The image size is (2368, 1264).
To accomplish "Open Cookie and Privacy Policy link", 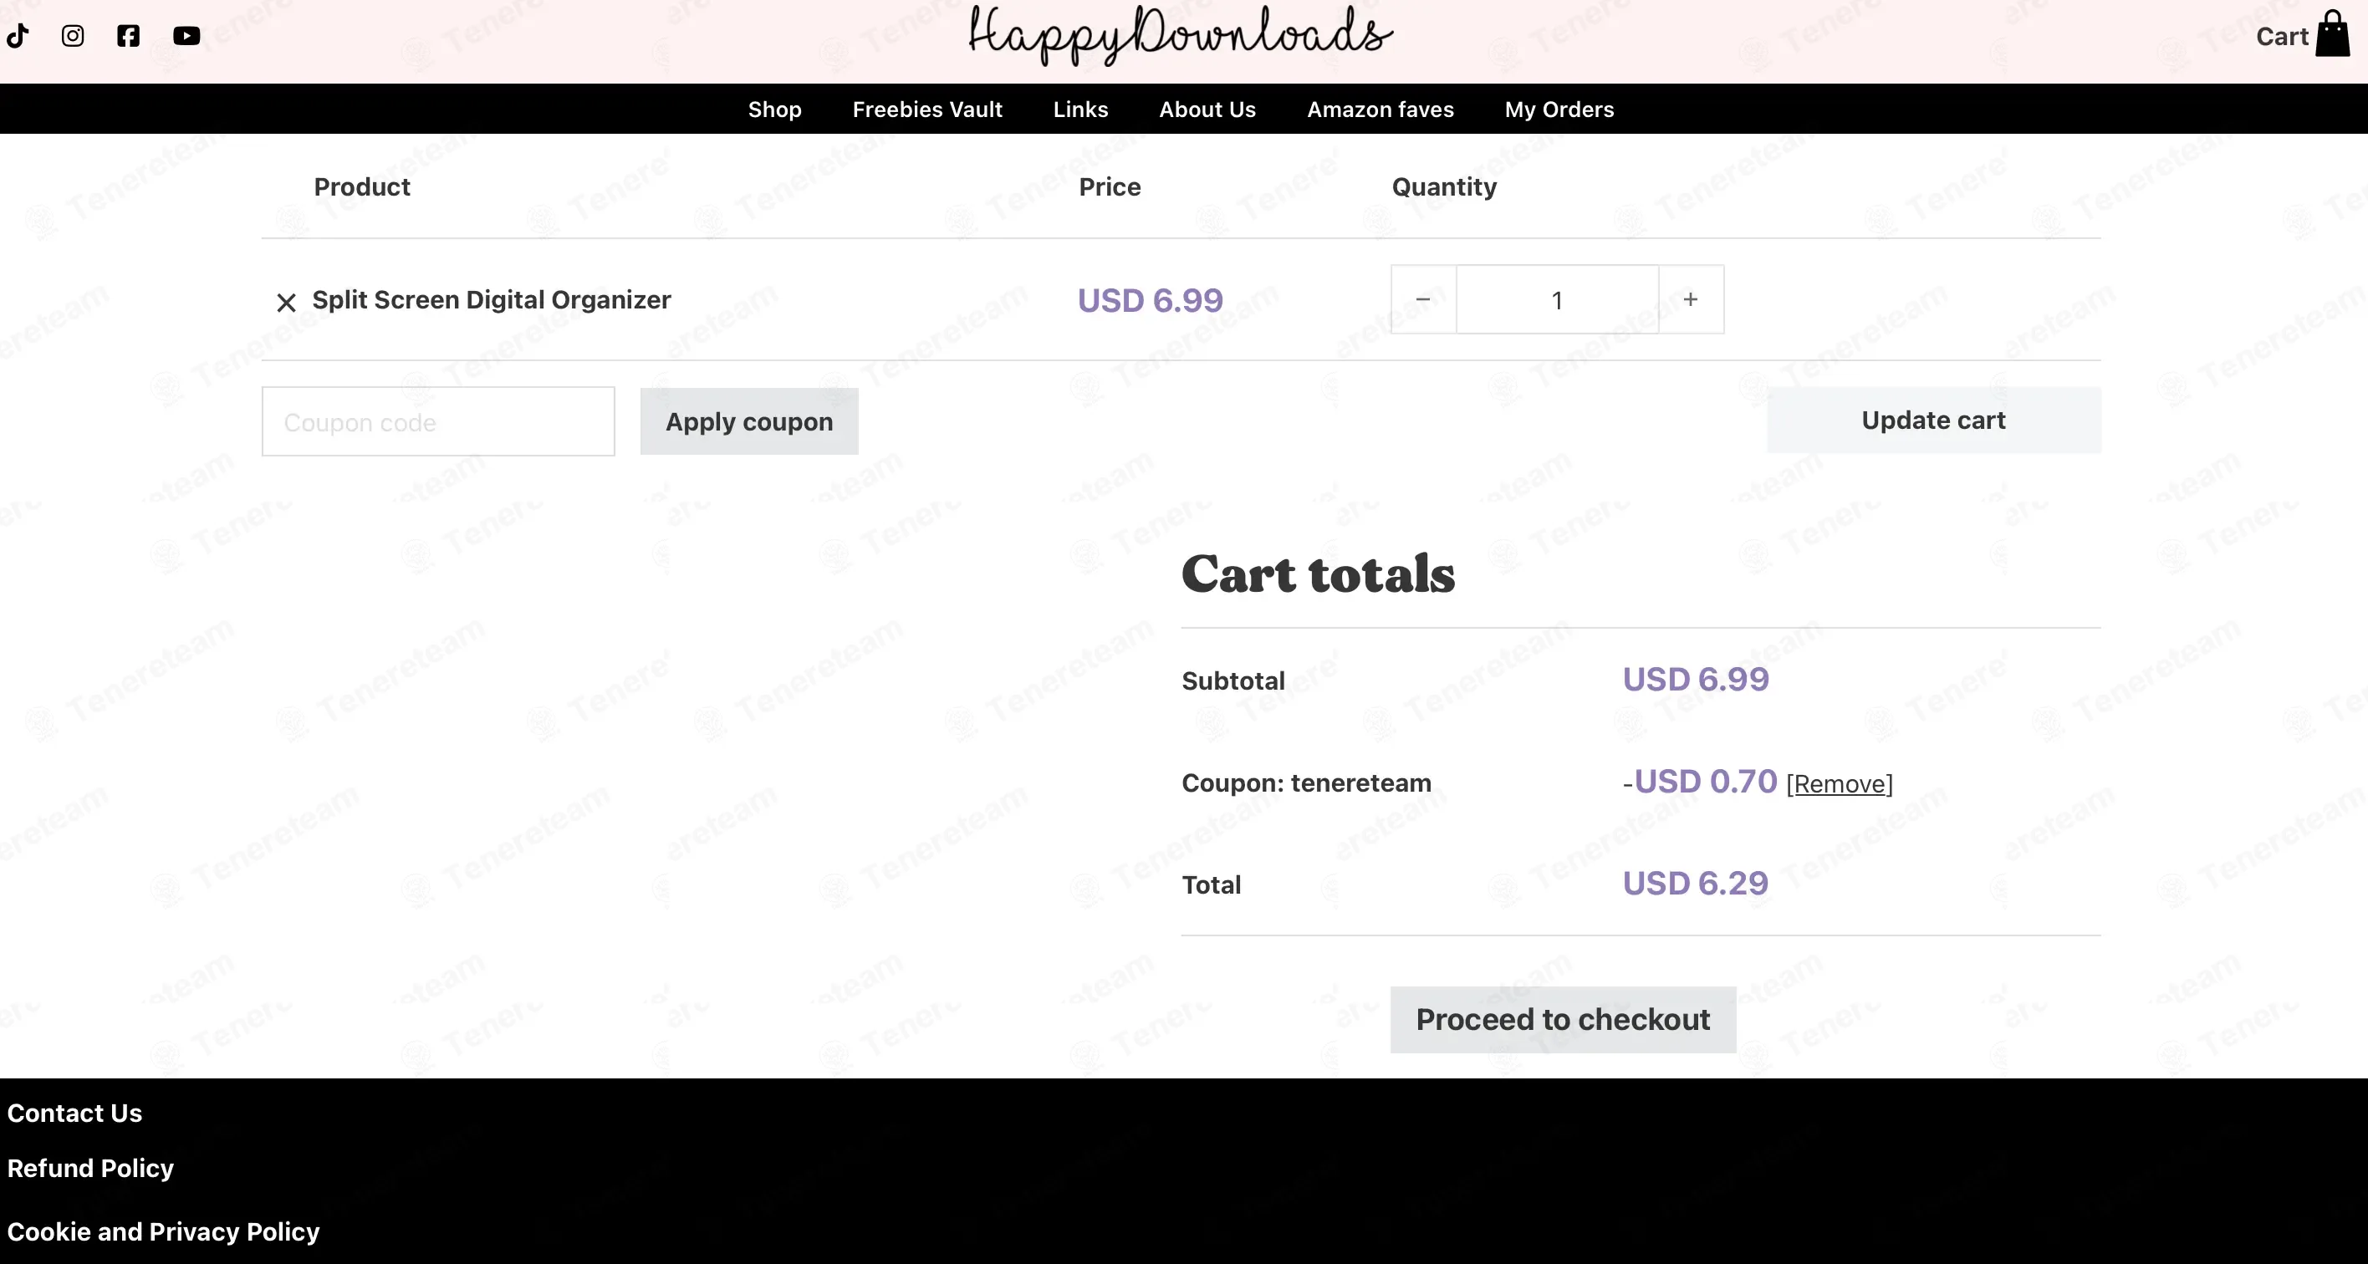I will [x=164, y=1232].
